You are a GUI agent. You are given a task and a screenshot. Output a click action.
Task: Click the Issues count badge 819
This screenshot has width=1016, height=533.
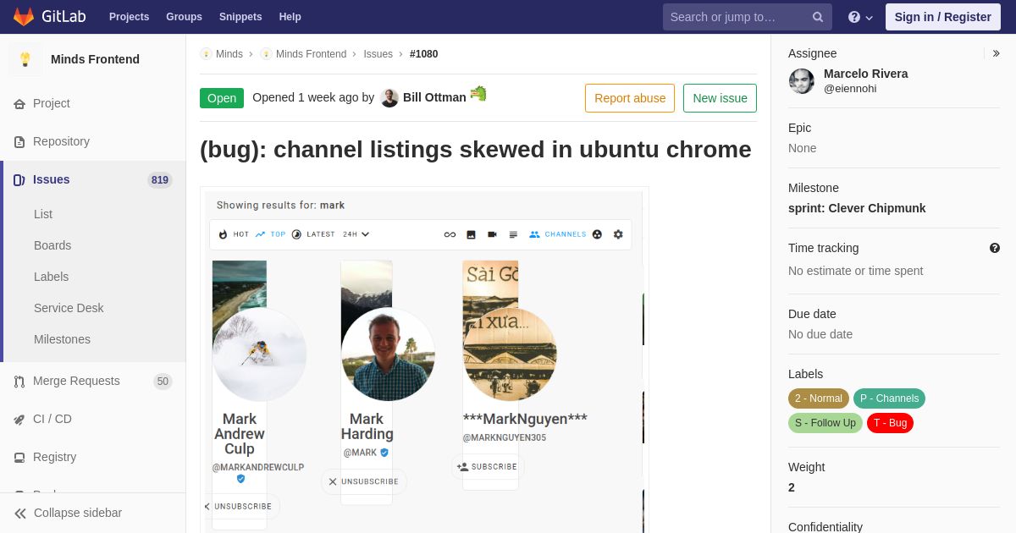pos(160,179)
